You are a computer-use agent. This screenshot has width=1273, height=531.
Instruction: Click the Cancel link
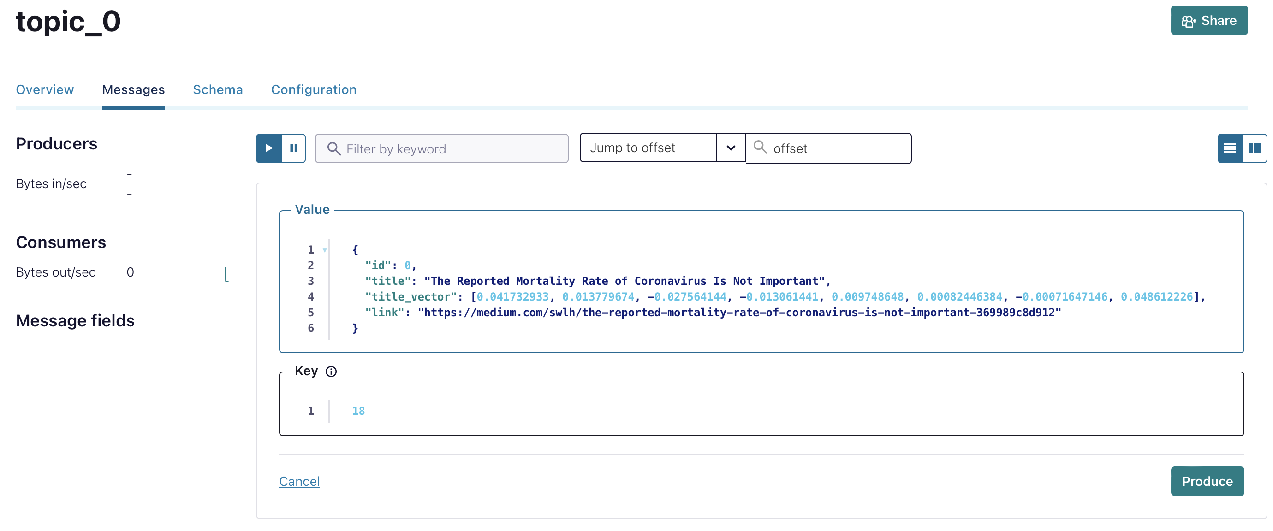click(x=299, y=481)
